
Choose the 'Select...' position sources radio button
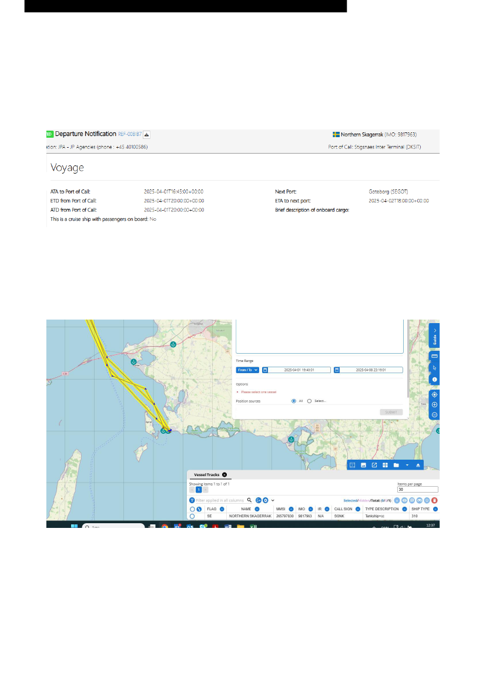310,401
